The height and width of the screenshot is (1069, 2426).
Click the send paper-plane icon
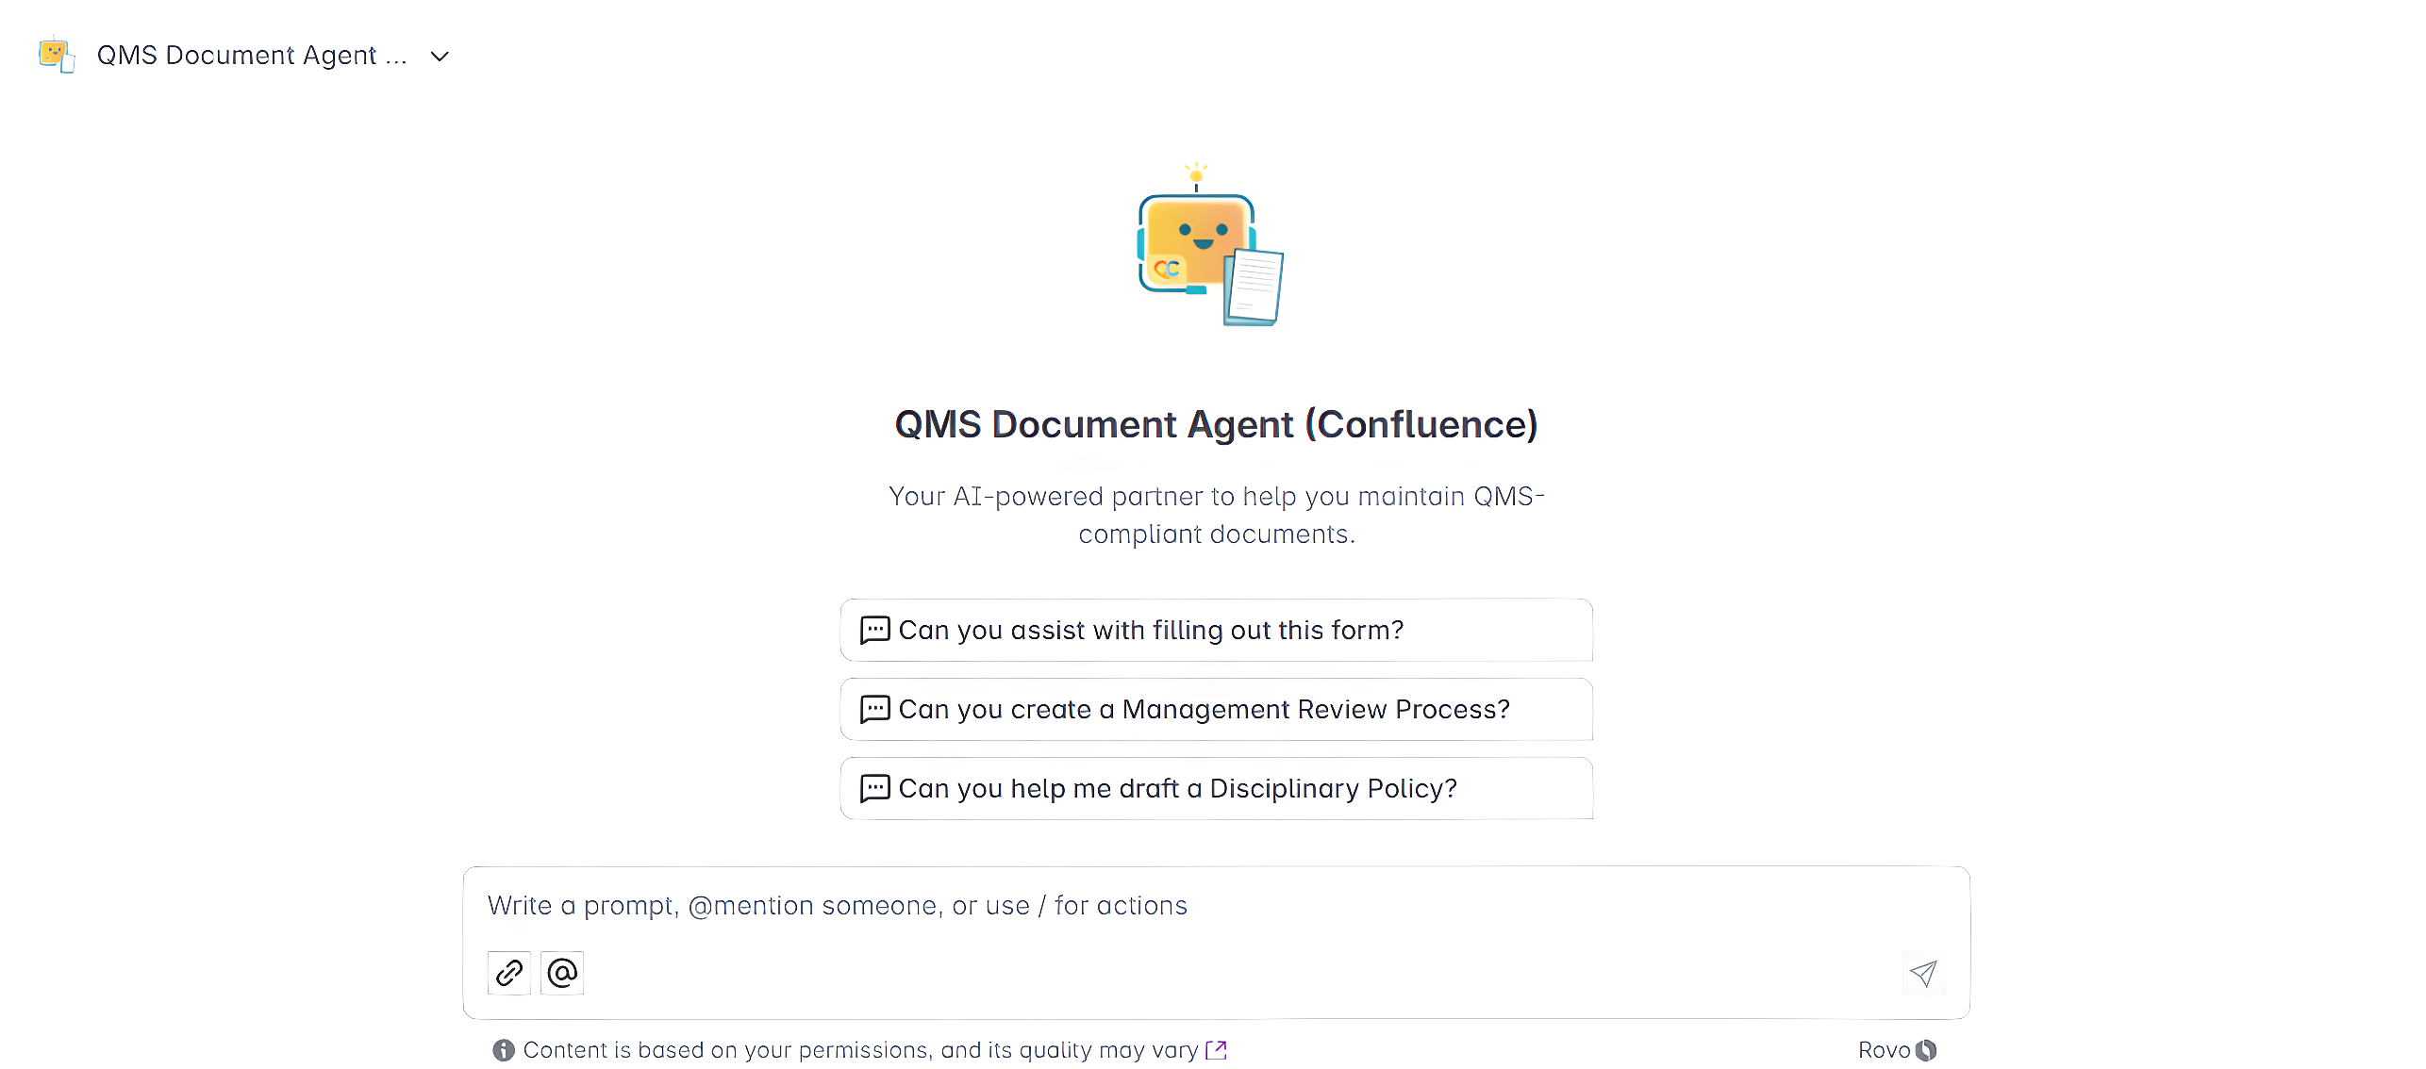[1924, 972]
